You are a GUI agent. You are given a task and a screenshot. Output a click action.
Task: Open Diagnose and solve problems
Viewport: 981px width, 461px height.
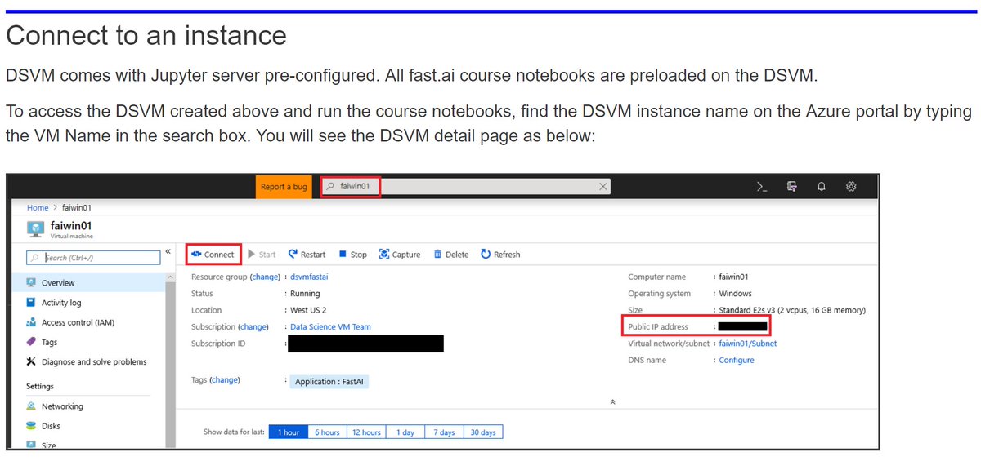click(94, 361)
